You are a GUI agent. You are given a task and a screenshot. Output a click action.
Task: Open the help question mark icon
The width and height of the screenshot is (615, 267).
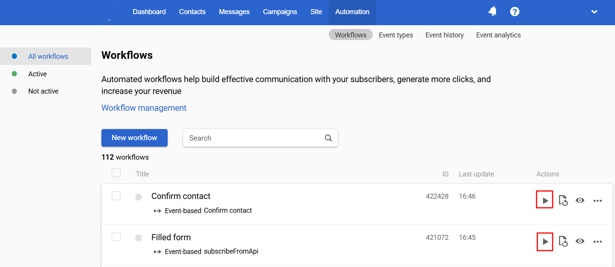515,12
